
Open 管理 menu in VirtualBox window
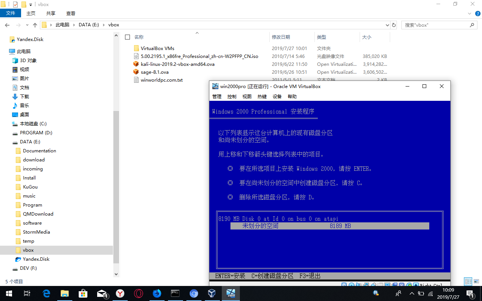click(217, 97)
